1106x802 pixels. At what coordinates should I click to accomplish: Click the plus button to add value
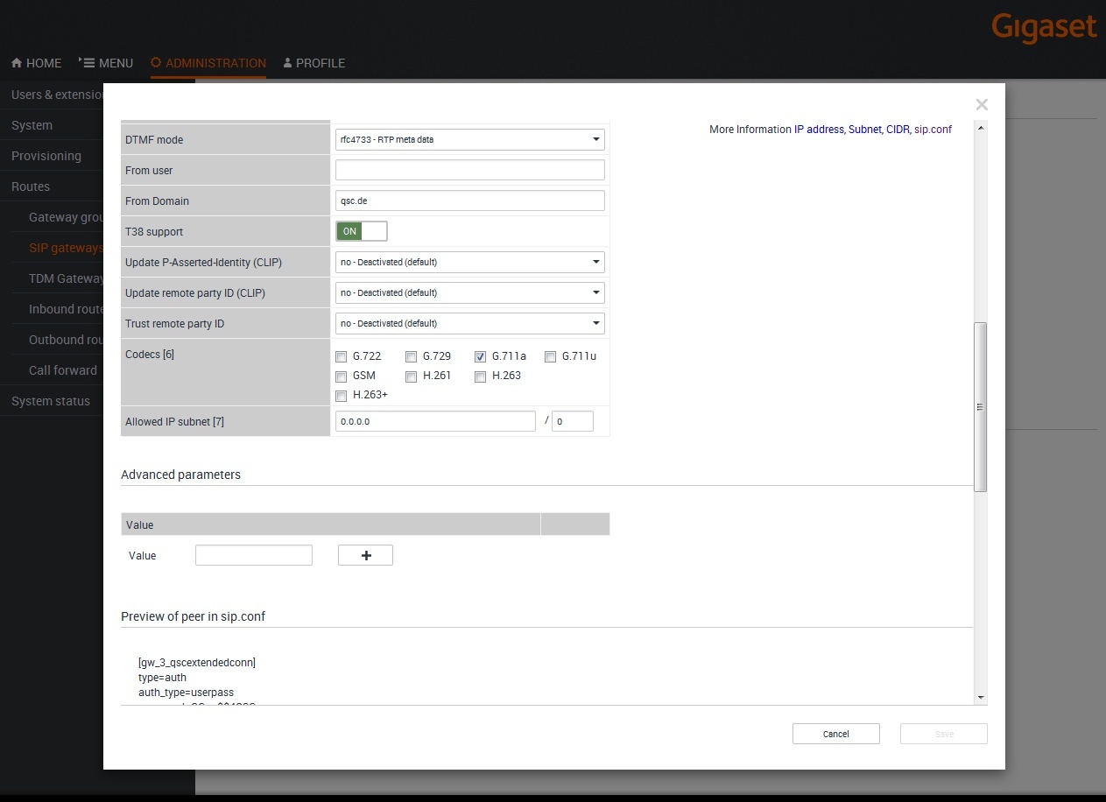point(365,555)
